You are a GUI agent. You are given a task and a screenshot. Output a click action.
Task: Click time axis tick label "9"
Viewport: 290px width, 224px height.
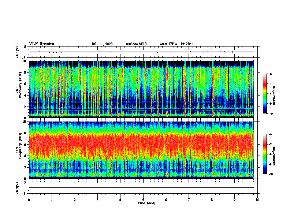coord(234,200)
